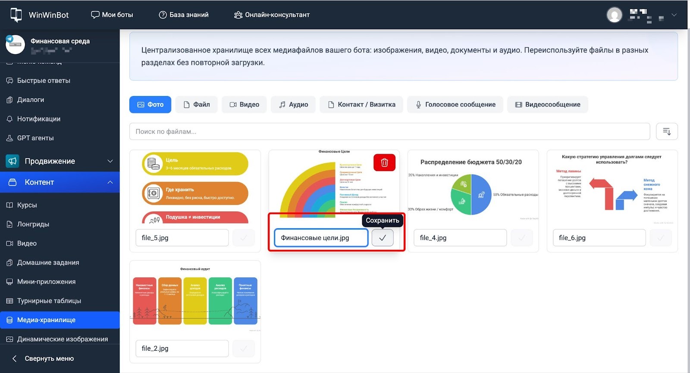Open GPT agents in sidebar

click(35, 138)
